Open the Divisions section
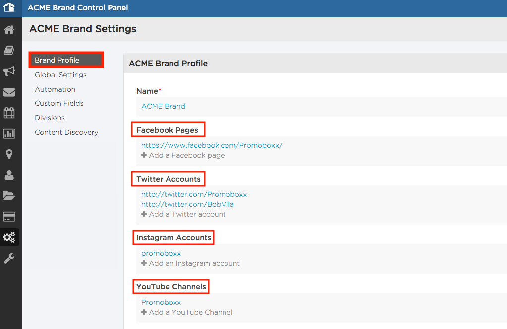 click(50, 118)
